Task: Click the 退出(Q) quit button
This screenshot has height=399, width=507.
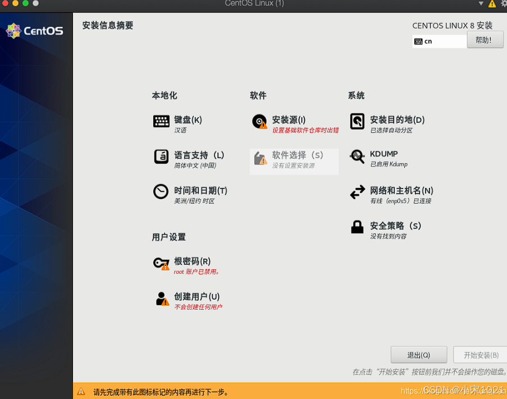Action: click(419, 355)
